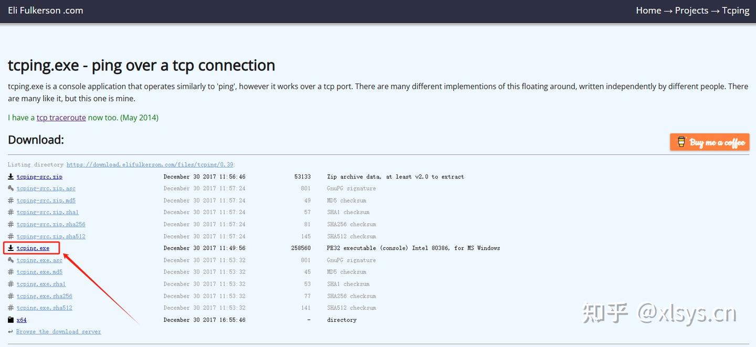The image size is (756, 347).
Task: Open the tcping-src.zip.sha512 checksum link
Action: pyautogui.click(x=51, y=237)
